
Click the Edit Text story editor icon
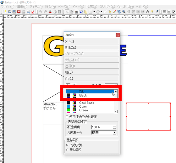click(133, 12)
